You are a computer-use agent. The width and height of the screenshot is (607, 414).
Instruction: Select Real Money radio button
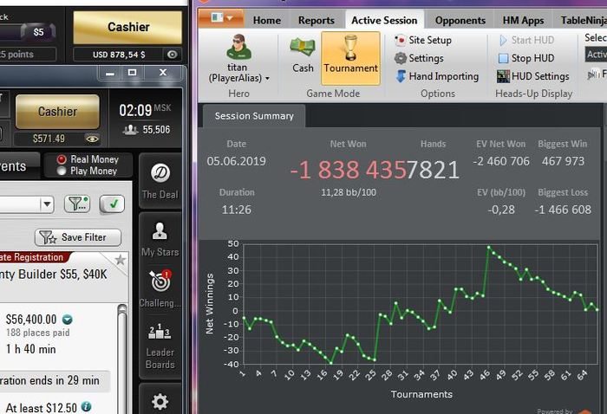pos(62,159)
